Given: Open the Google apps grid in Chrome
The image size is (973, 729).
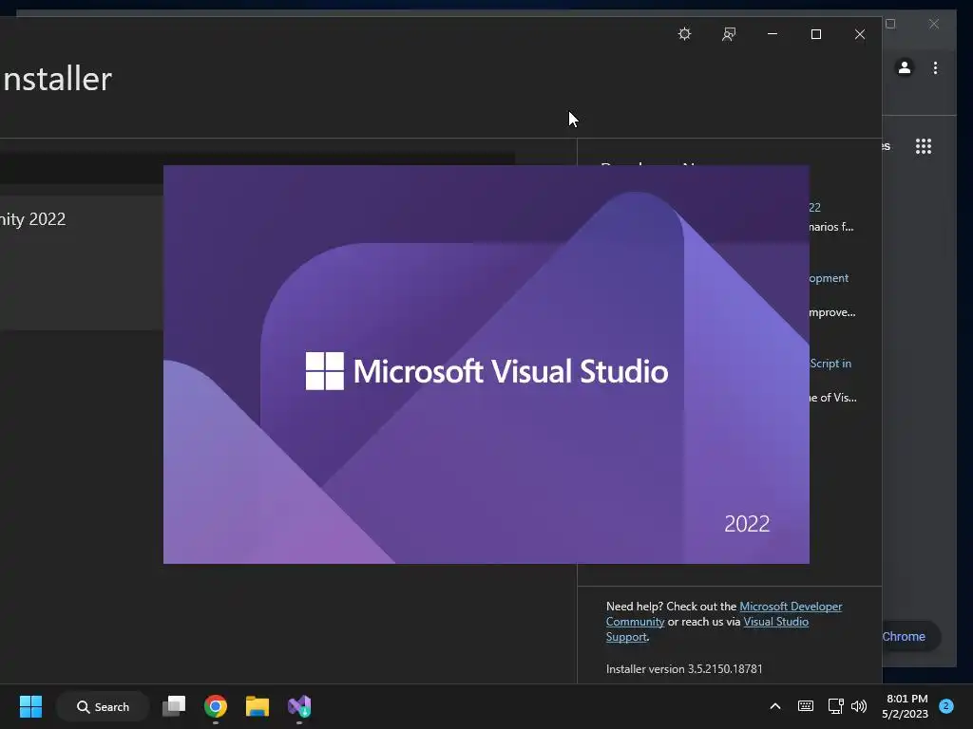Looking at the screenshot, I should tap(924, 146).
